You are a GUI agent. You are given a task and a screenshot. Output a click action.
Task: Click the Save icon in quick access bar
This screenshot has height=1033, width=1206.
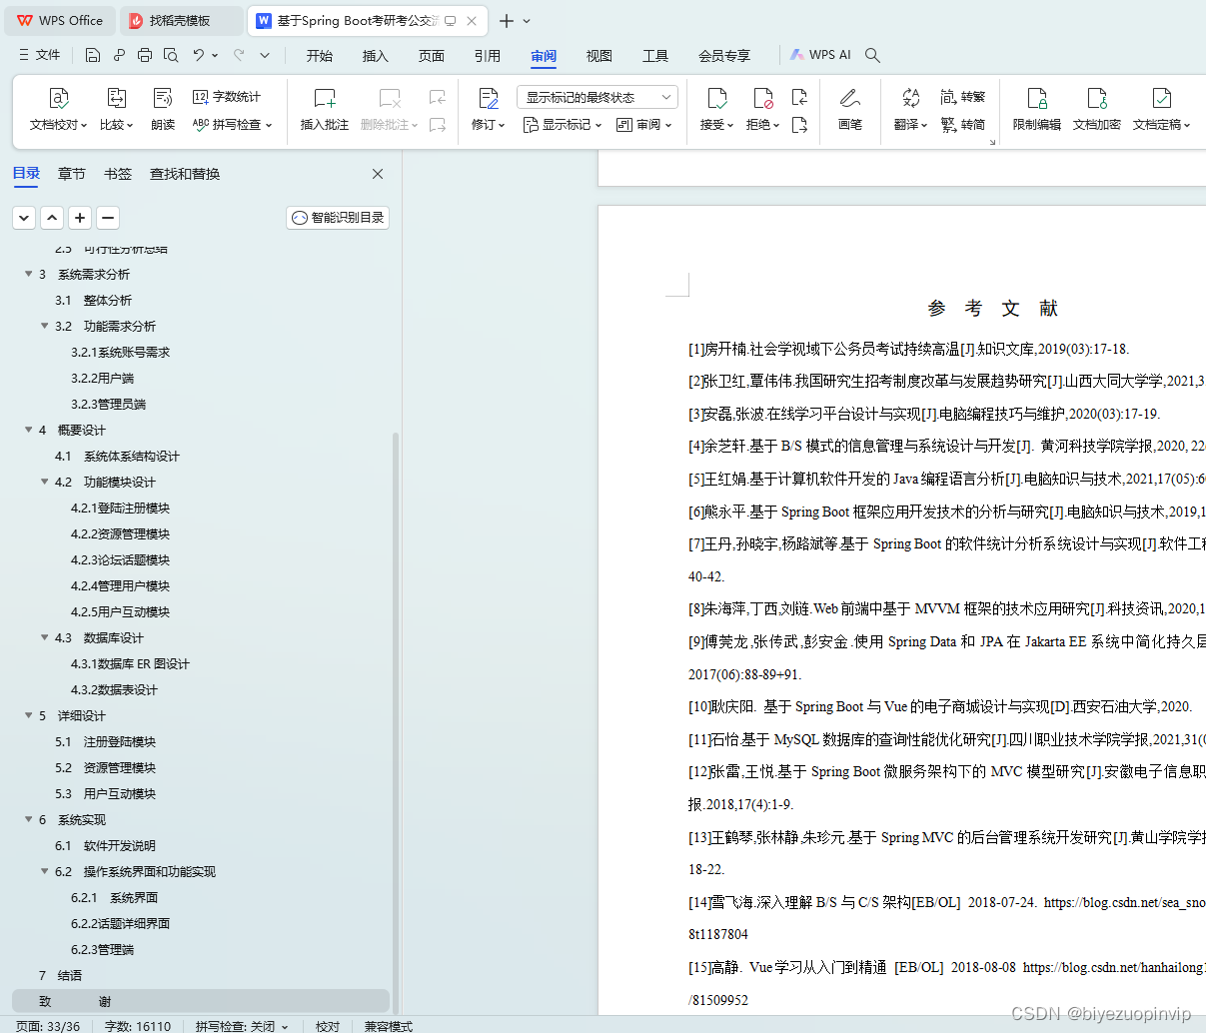coord(93,55)
